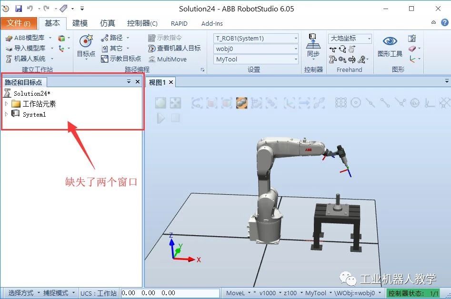The image size is (451, 299).
Task: Open the 文件 (File) menu
Action: coord(19,23)
